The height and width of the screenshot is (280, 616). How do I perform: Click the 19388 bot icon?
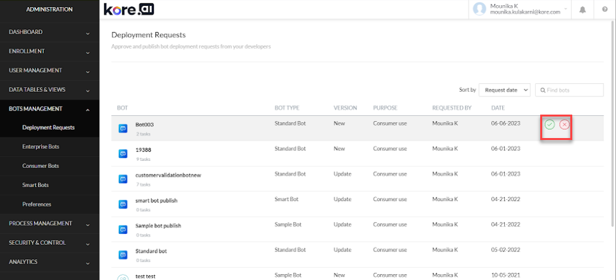tap(123, 154)
